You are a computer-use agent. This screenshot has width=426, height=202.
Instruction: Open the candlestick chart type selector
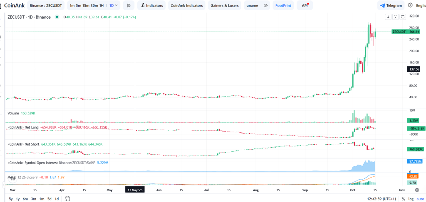129,5
